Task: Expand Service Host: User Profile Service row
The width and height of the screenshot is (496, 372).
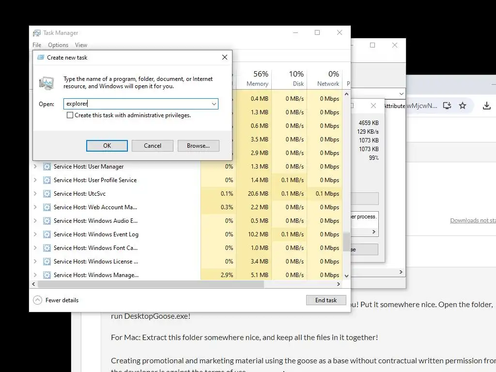Action: (x=35, y=180)
